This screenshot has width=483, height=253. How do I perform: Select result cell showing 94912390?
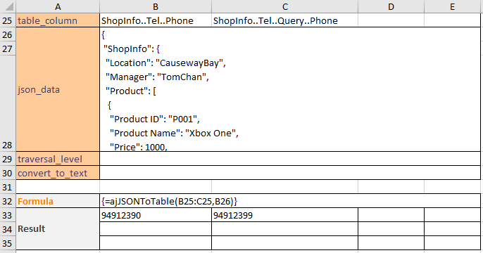pos(156,215)
